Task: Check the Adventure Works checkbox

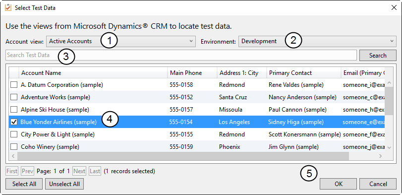Action: coord(14,97)
